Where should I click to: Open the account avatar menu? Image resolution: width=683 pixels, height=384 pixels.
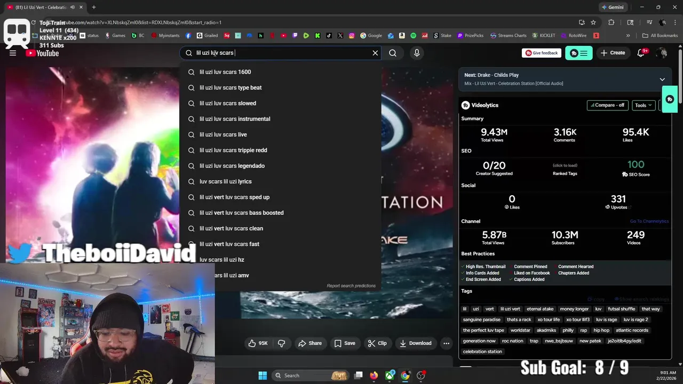click(x=662, y=53)
